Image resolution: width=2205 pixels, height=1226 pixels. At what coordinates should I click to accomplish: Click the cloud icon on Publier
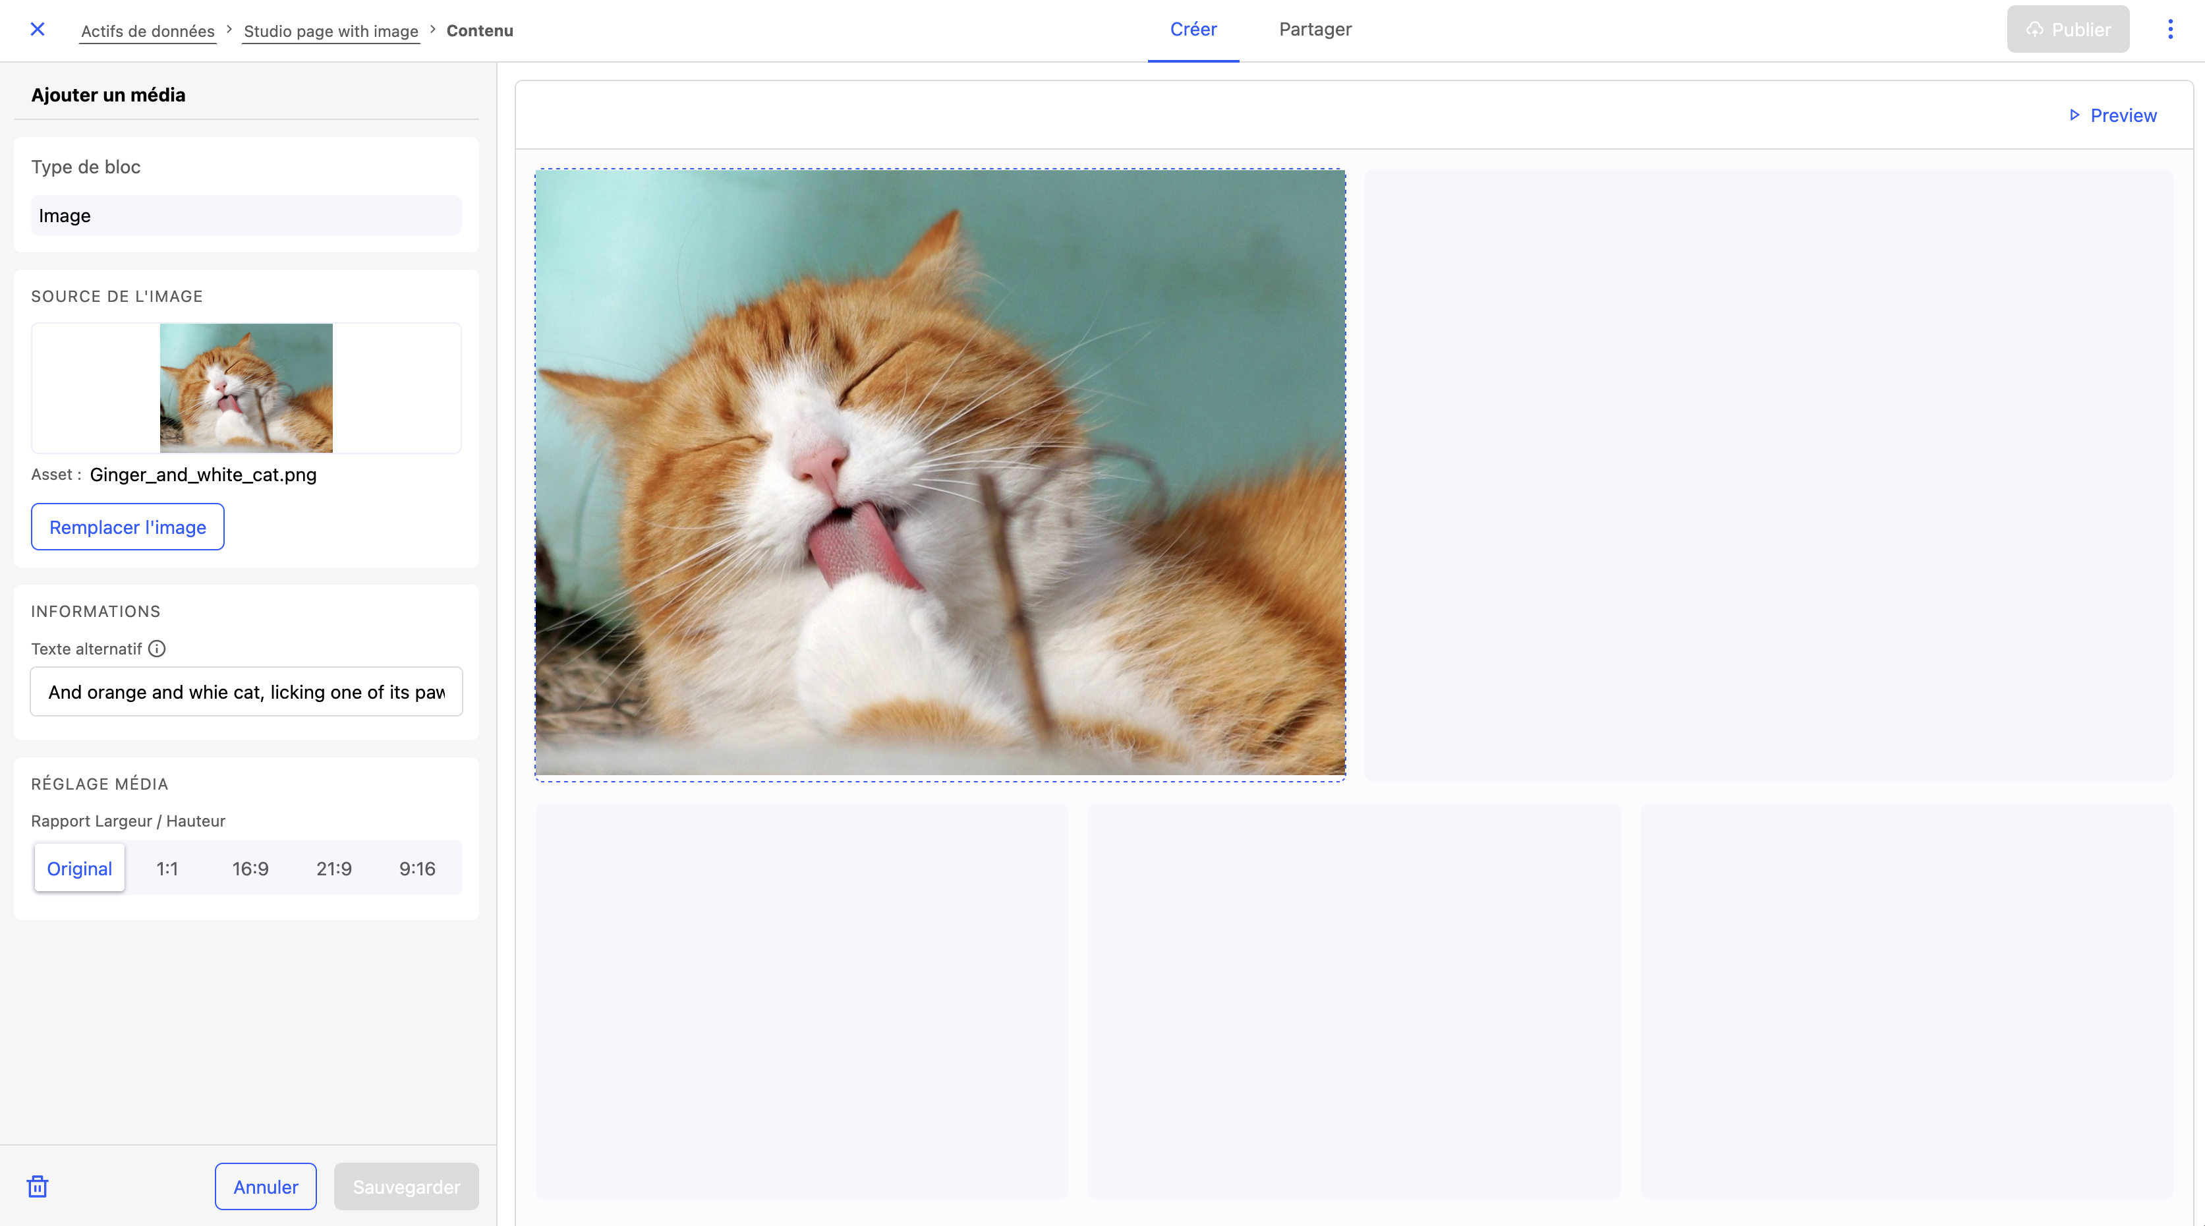2035,30
